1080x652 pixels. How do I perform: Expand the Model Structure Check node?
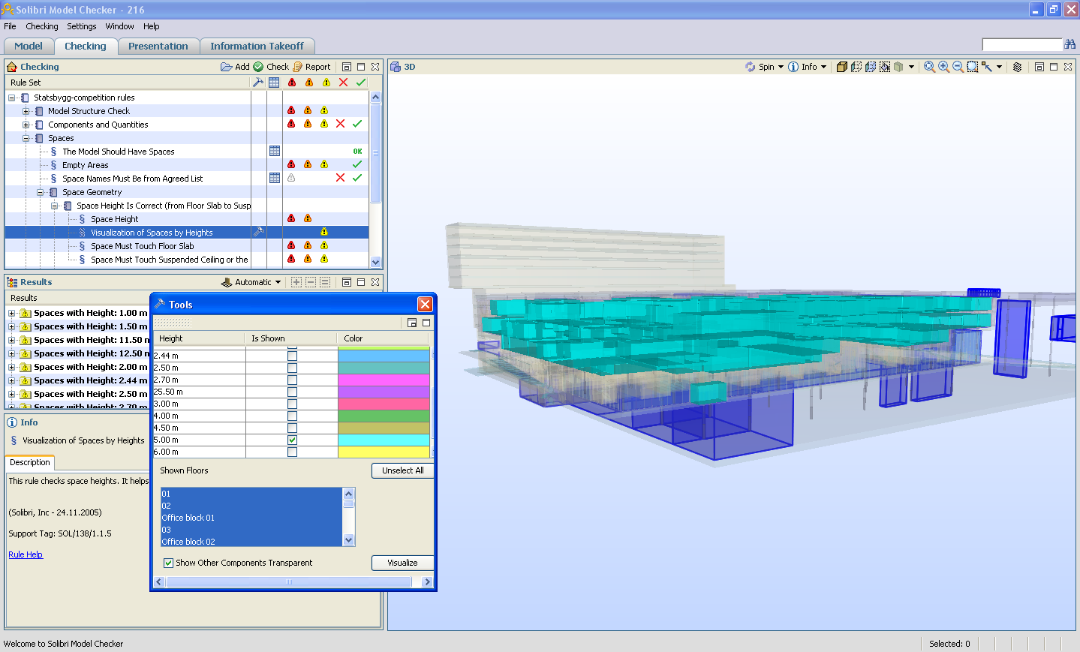click(x=26, y=111)
